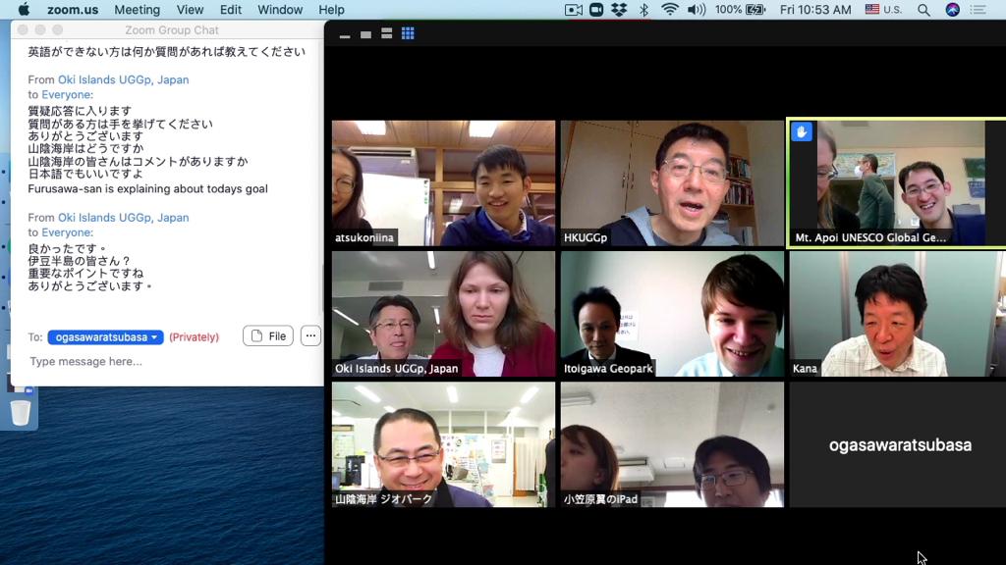This screenshot has width=1006, height=565.
Task: Open Siri from the menu bar
Action: point(952,10)
